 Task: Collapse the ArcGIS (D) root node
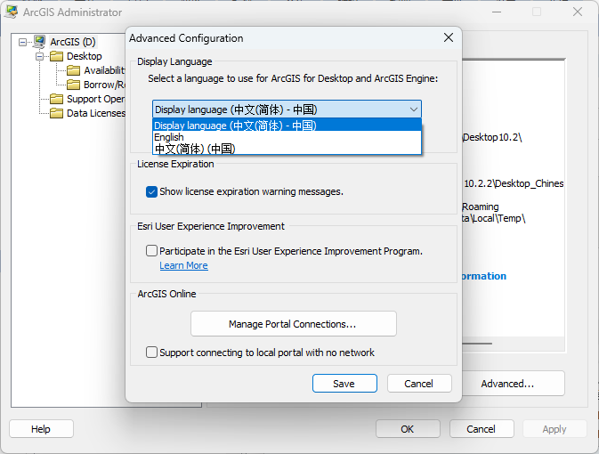coord(23,42)
